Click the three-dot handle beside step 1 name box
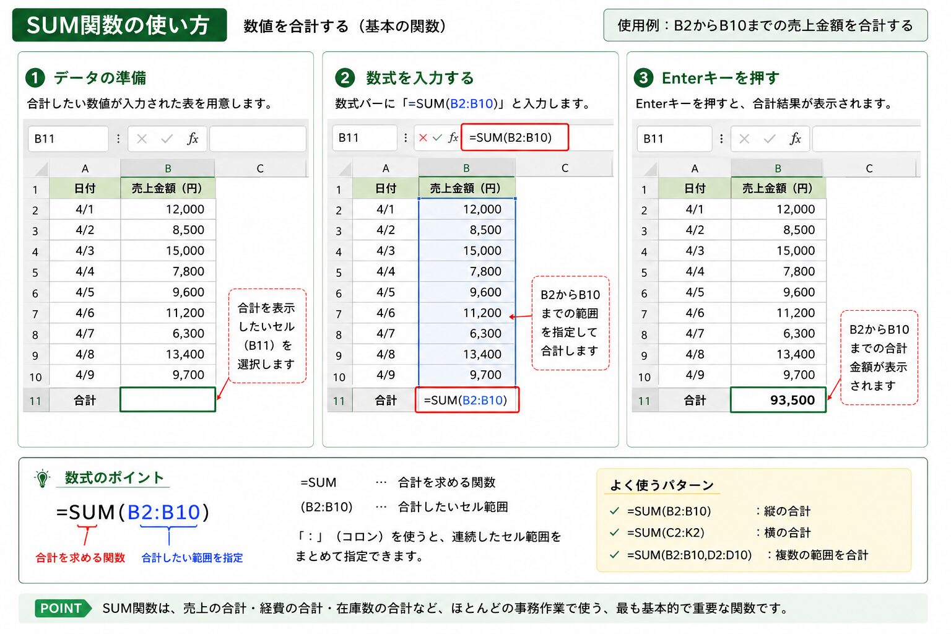Viewport: 951px width, 634px height. pos(118,139)
